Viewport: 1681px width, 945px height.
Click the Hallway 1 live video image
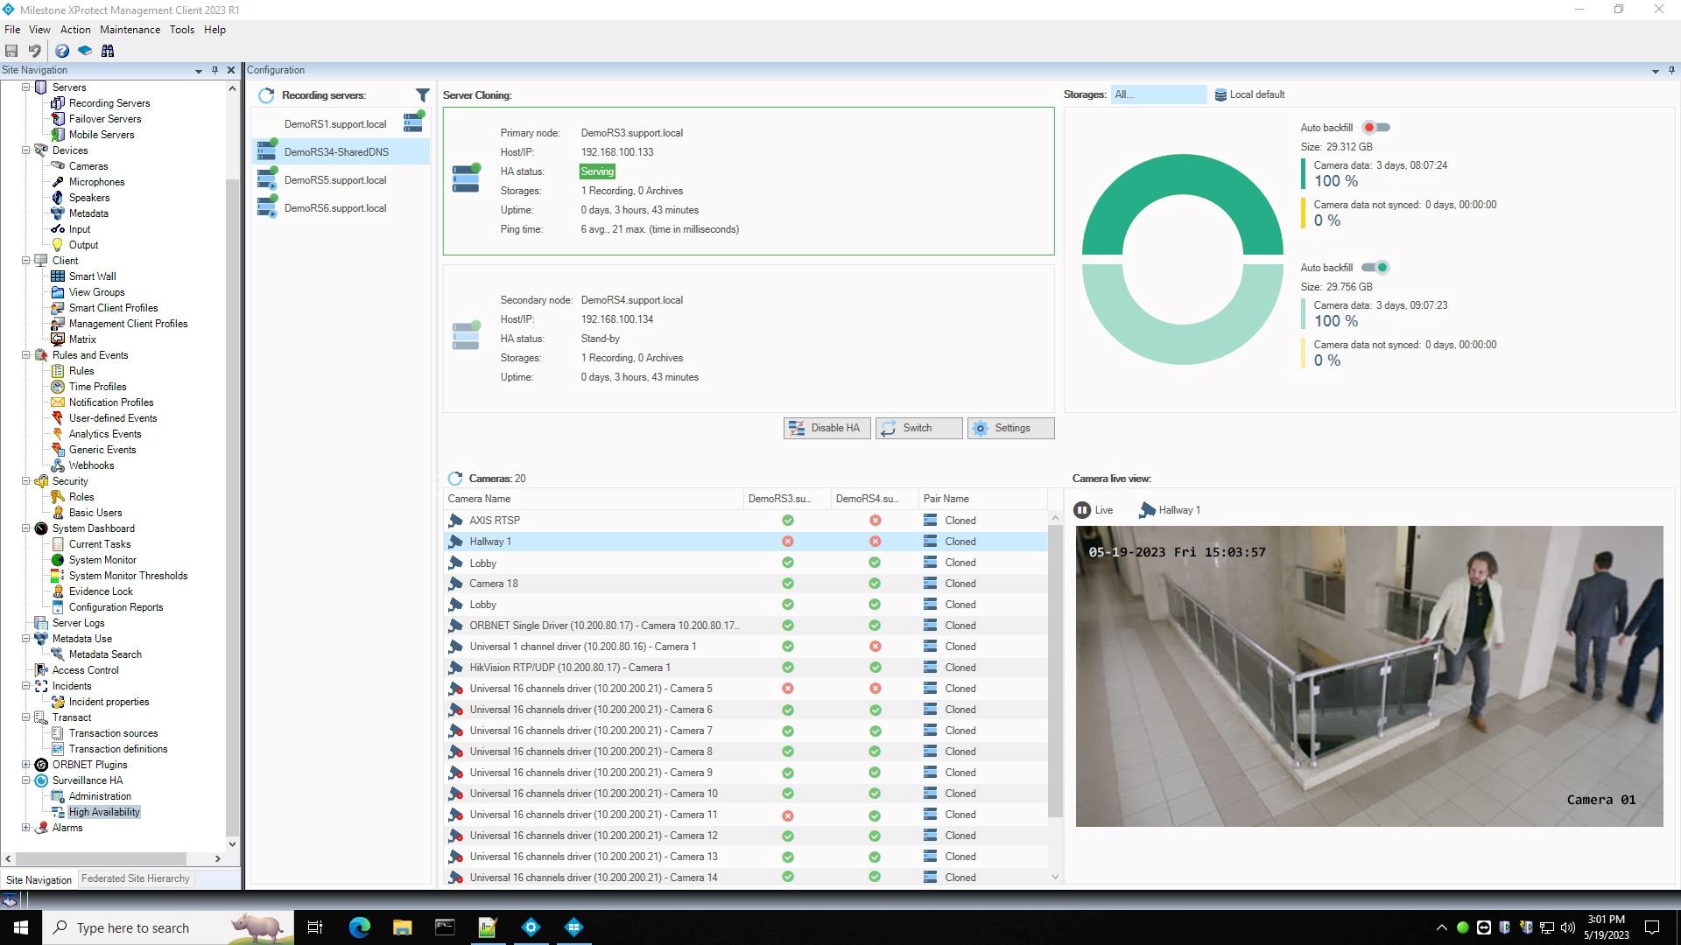click(1369, 676)
